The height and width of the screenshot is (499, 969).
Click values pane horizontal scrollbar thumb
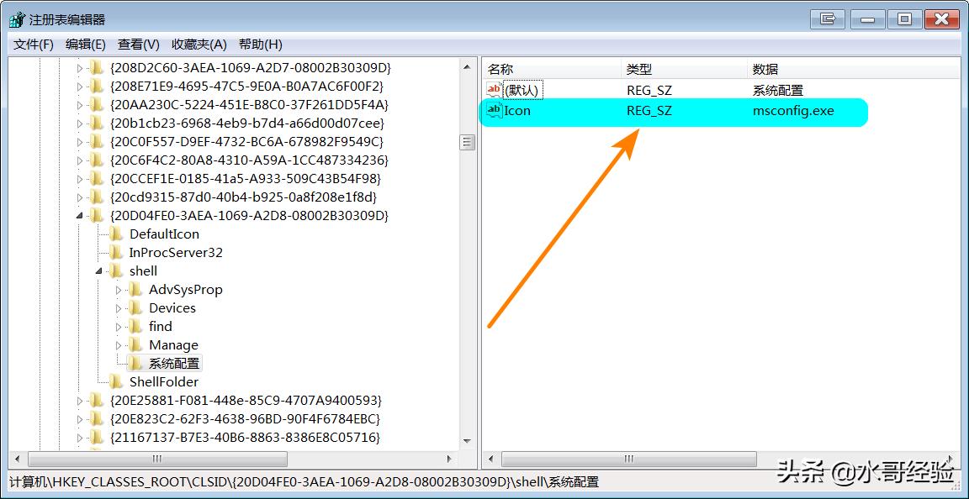pos(629,459)
